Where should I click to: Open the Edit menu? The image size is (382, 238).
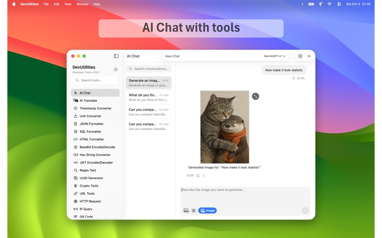tap(57, 4)
